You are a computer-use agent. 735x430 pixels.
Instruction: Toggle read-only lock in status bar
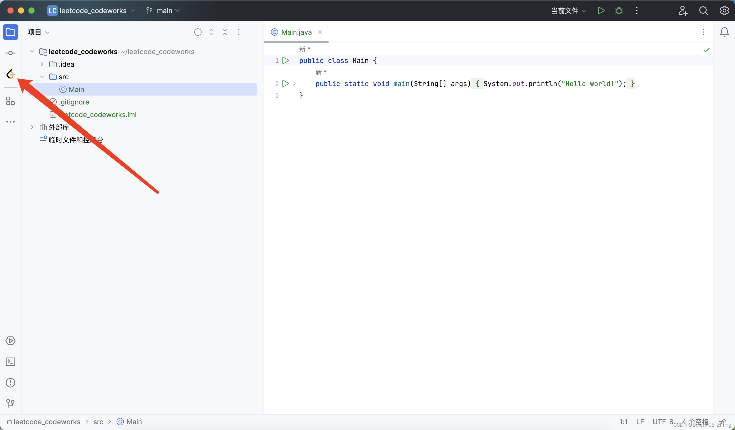(722, 422)
